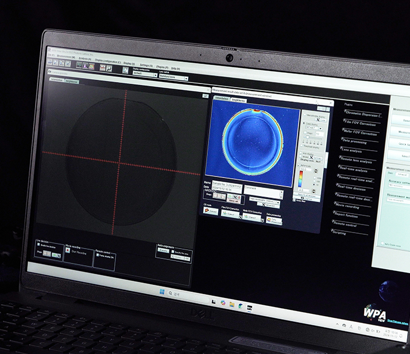
Task: Click the Show all mask button
Action: tap(233, 201)
